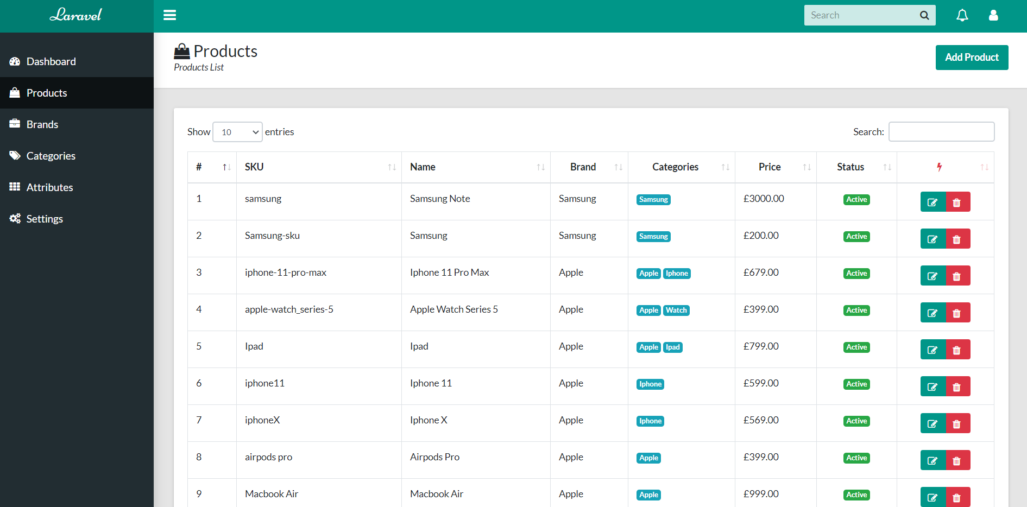The width and height of the screenshot is (1027, 507).
Task: Click the Laravel logo link
Action: tap(76, 15)
